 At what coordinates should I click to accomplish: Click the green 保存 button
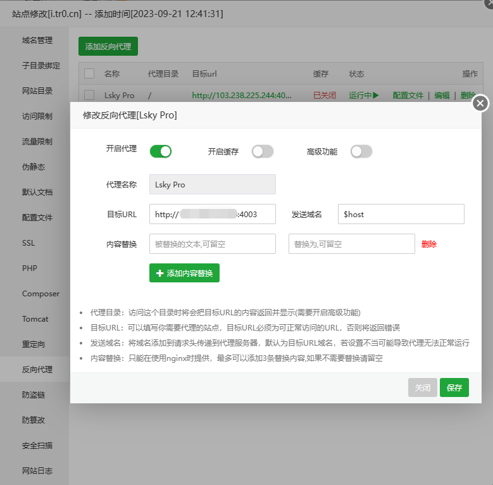point(454,387)
